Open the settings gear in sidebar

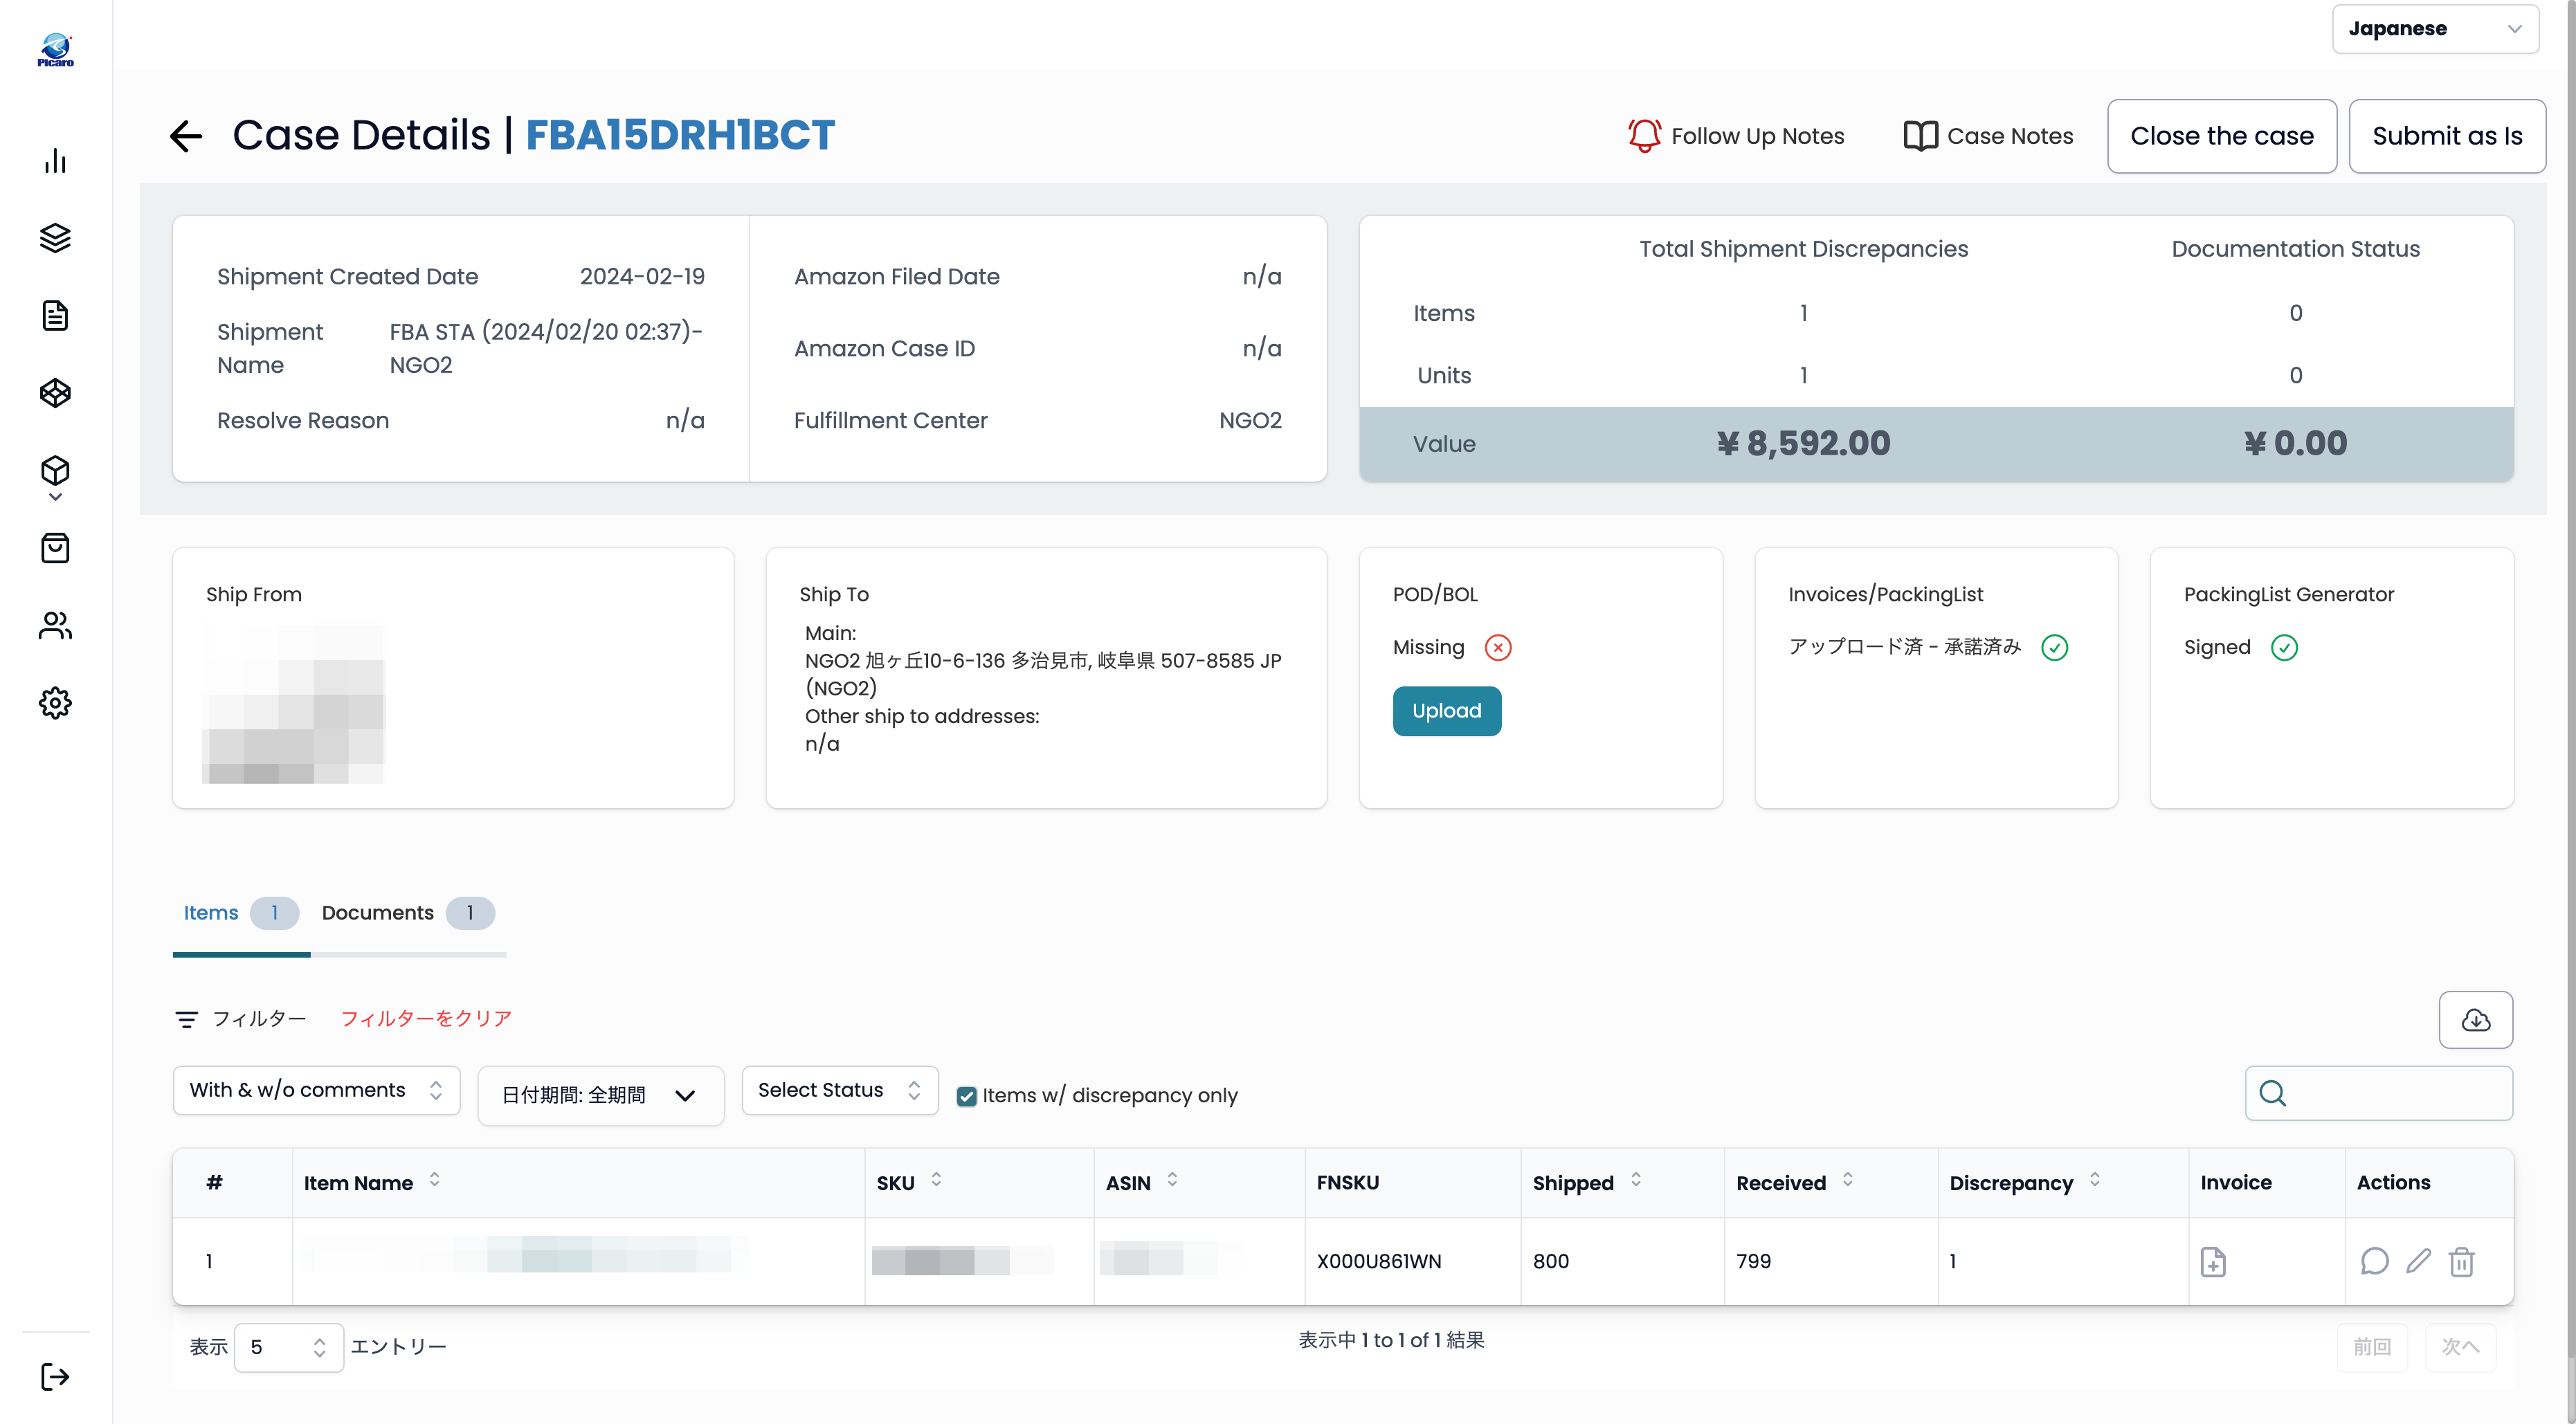[55, 703]
